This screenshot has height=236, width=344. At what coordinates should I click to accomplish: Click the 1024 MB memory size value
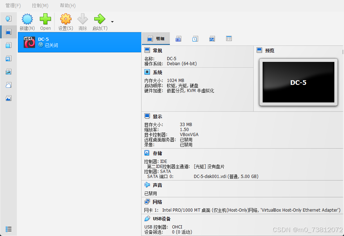coord(176,81)
